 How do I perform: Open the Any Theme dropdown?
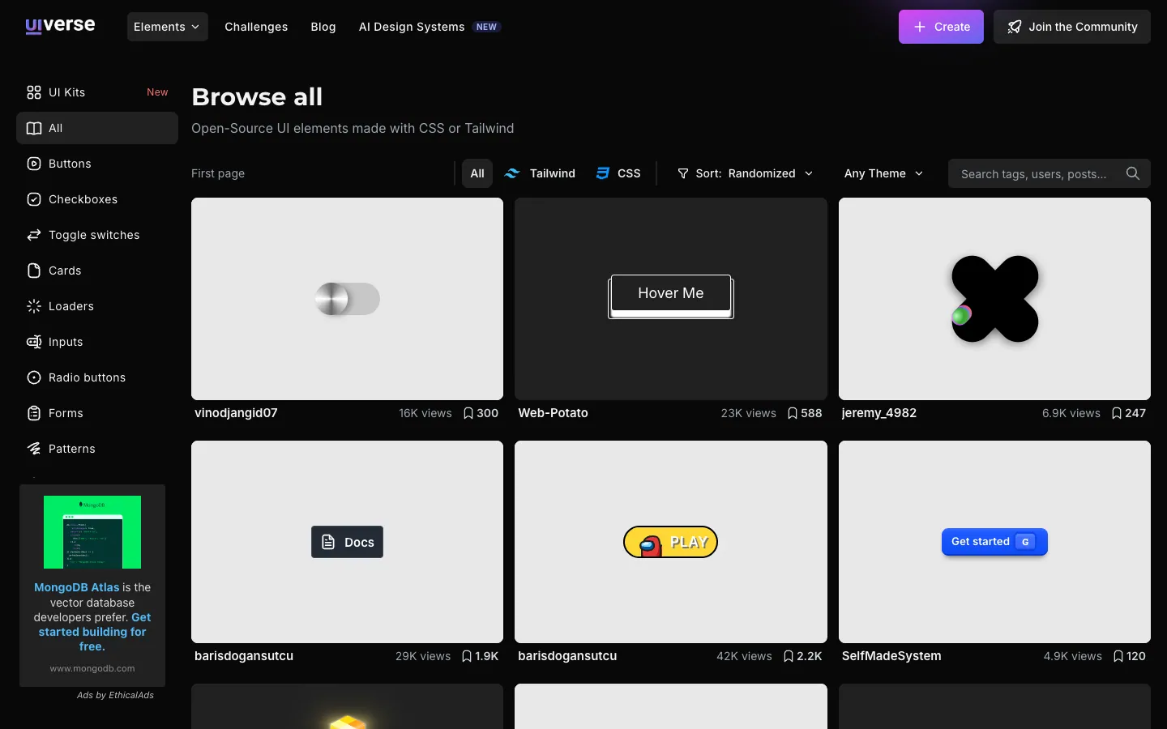(883, 173)
